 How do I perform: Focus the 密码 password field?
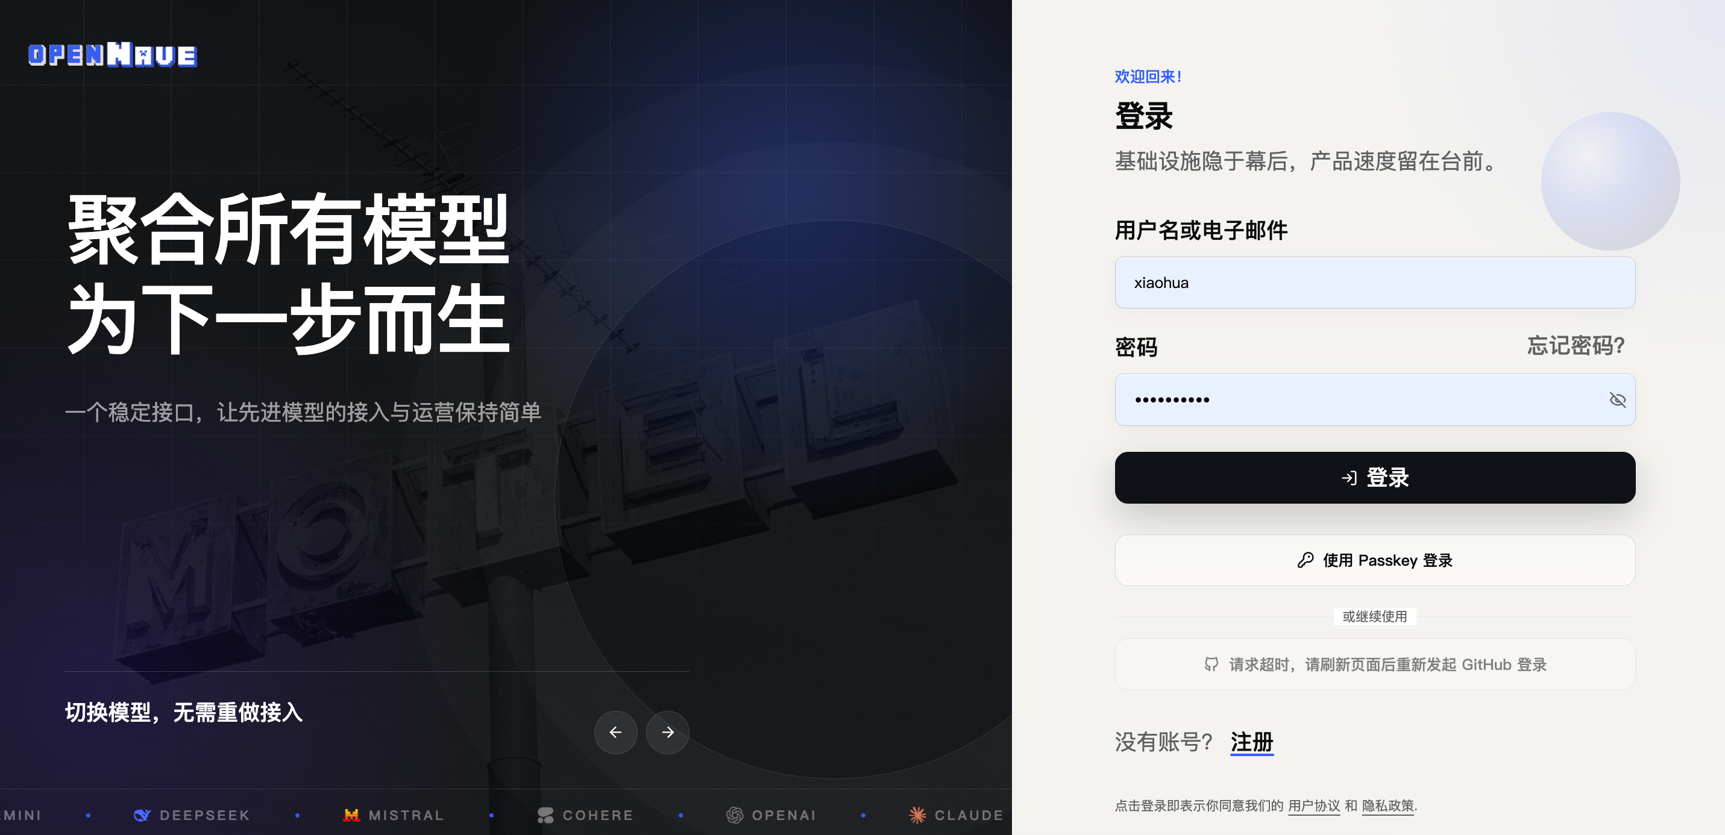[1374, 400]
